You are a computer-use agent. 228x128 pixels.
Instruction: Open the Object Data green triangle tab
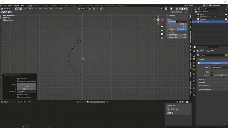point(194,91)
